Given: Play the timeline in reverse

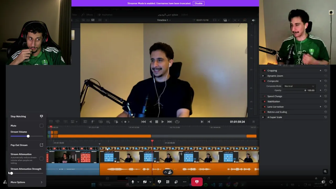Looking at the screenshot, I should click(x=150, y=122).
